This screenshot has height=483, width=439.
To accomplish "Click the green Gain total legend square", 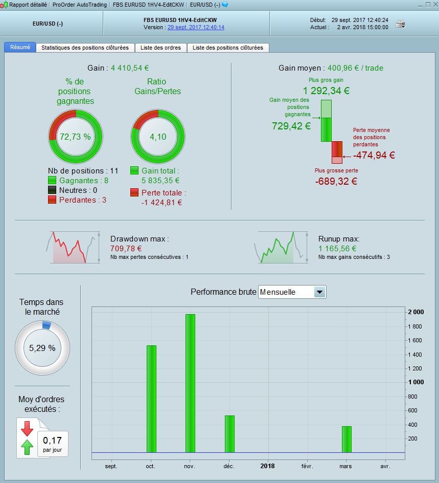I will coord(134,170).
